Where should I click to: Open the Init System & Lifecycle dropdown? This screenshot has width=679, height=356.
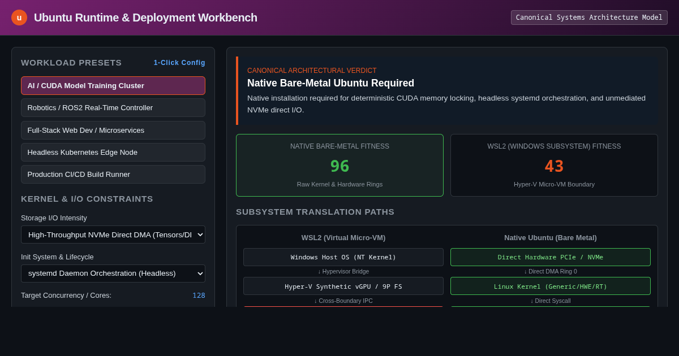tap(113, 273)
